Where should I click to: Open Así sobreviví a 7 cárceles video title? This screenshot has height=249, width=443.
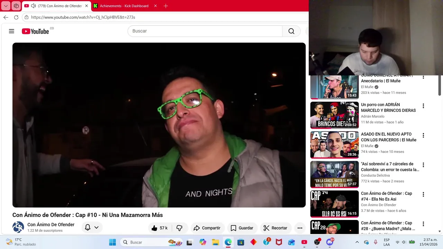pos(390,167)
